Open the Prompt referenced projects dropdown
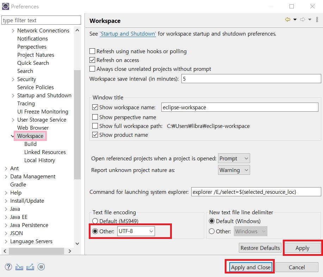 coord(234,159)
